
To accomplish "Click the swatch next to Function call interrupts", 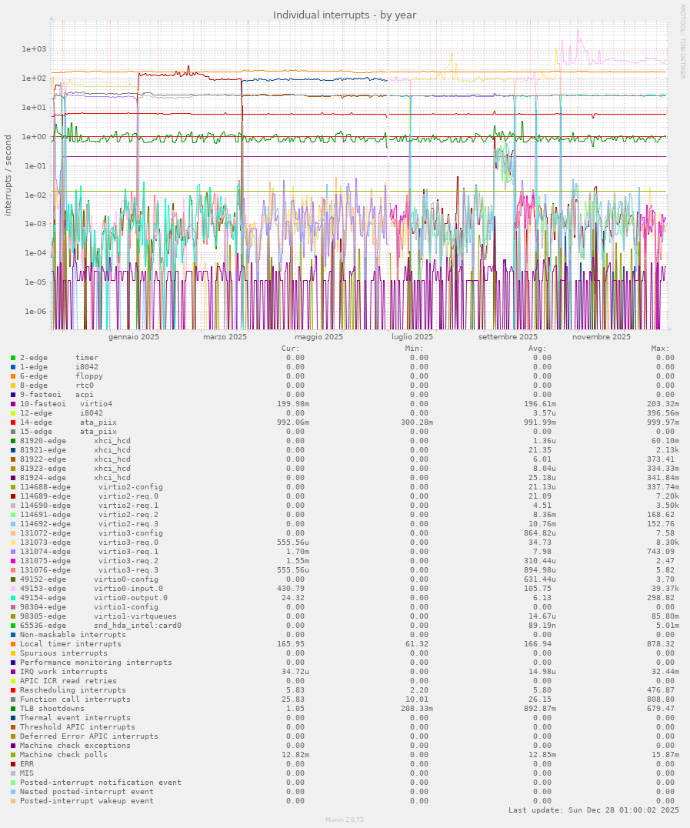I will 13,699.
